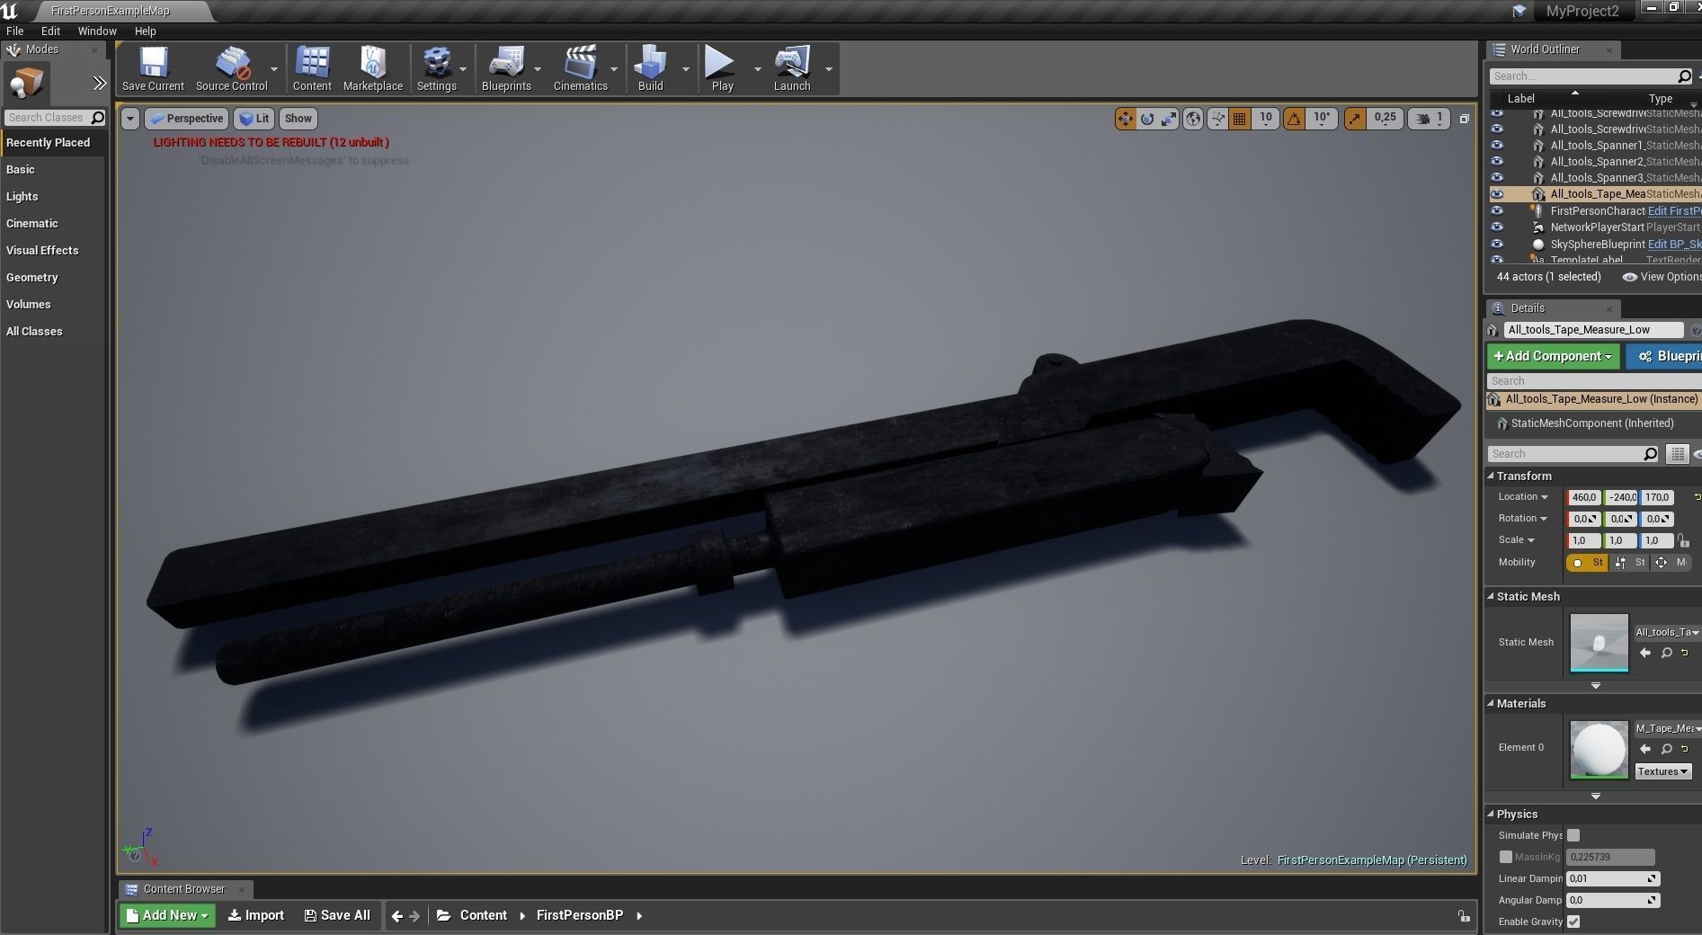Collapse the Transform section
1702x935 pixels.
click(1490, 476)
